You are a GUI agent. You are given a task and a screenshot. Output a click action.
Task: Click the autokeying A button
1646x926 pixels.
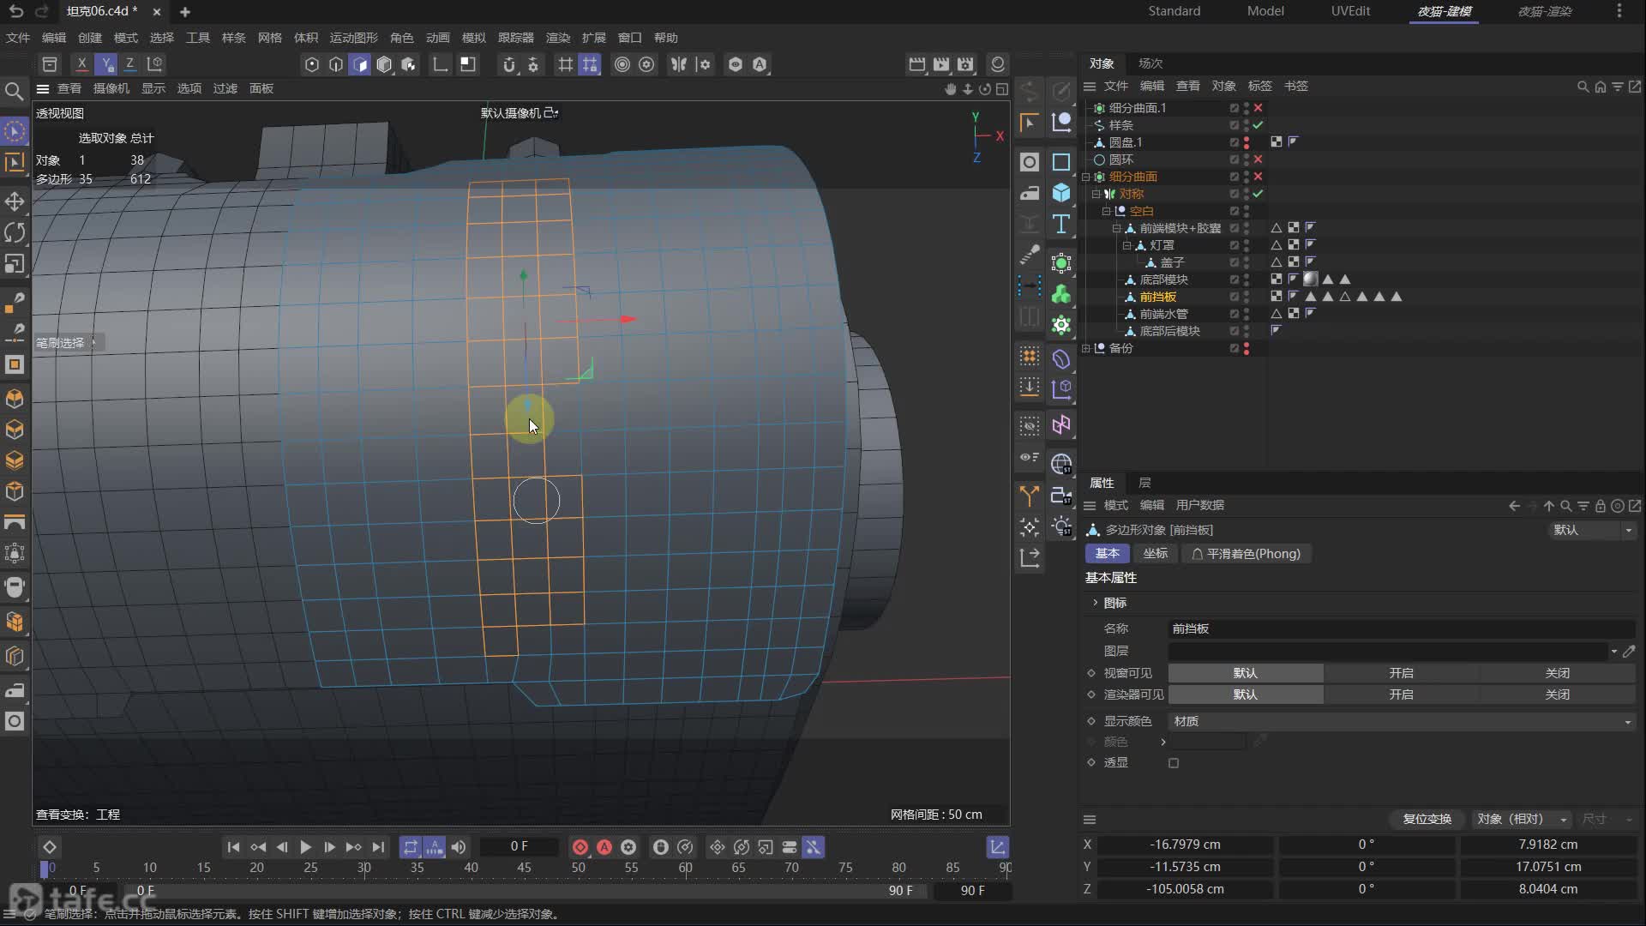pos(604,847)
